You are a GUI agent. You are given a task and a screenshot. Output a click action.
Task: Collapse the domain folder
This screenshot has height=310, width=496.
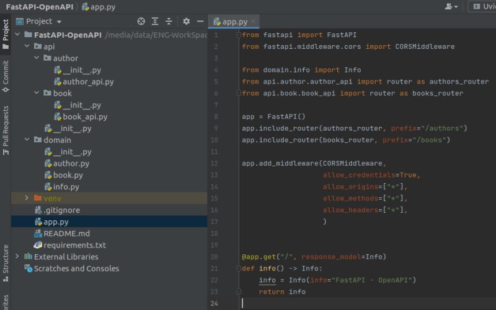27,140
